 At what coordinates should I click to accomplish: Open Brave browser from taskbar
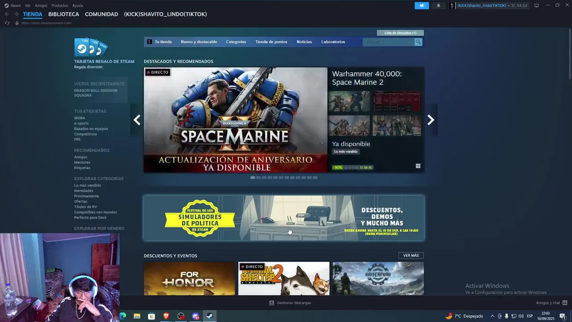pos(166,316)
